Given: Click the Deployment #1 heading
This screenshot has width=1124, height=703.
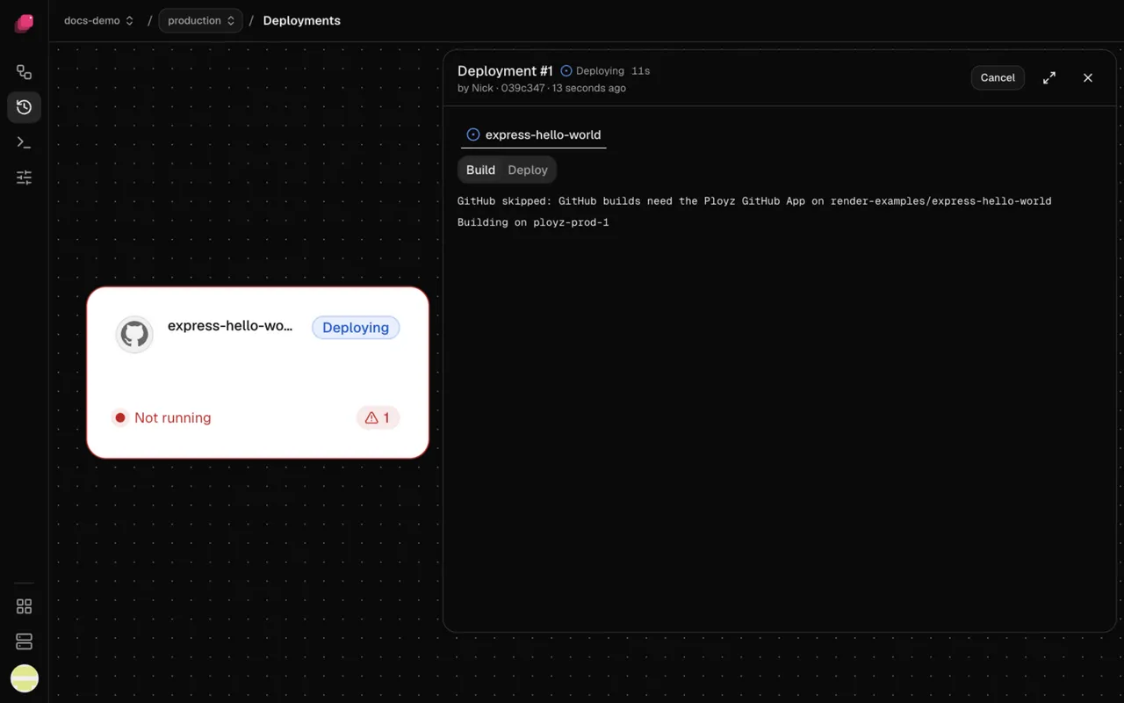Looking at the screenshot, I should pos(505,71).
